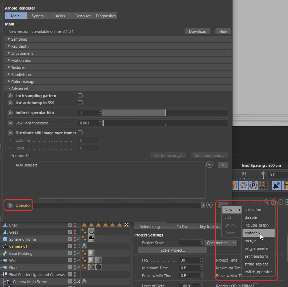Screen dimensions: 288x287
Task: Click the Camera Main Scene camera icon
Action: coord(8,281)
